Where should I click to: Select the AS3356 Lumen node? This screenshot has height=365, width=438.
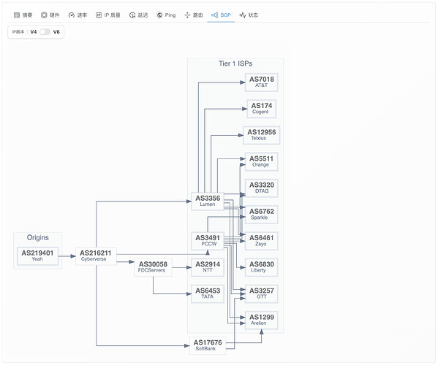208,201
